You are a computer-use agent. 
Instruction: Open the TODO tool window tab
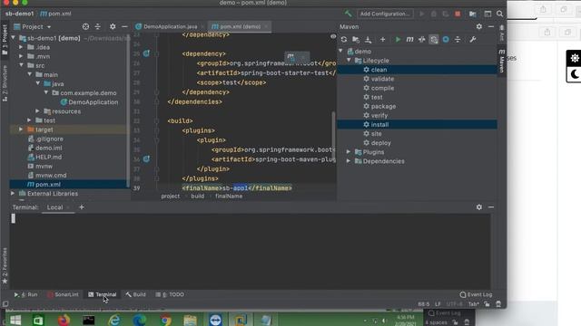click(170, 294)
